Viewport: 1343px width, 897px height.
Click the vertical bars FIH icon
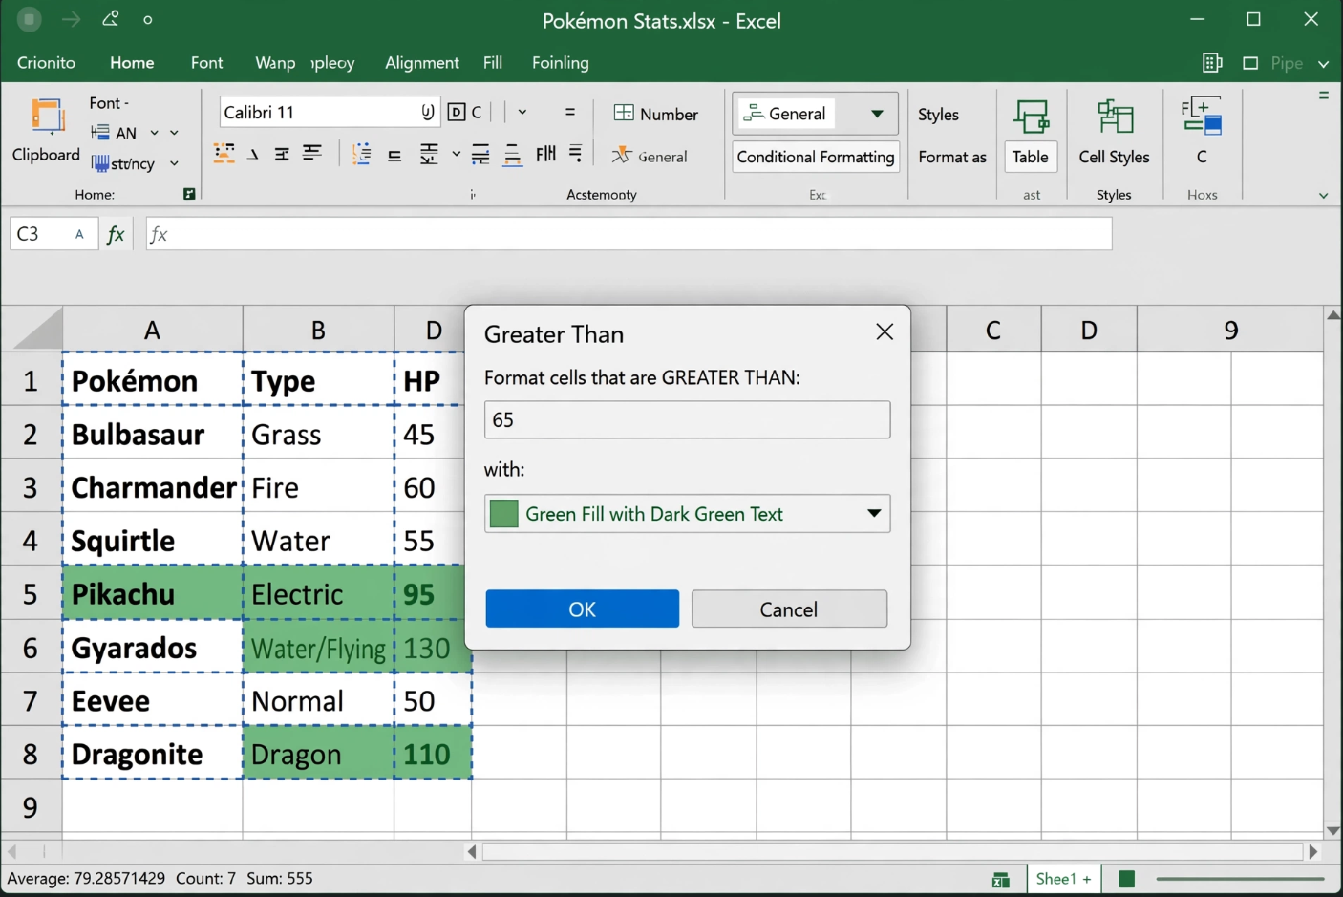(545, 154)
